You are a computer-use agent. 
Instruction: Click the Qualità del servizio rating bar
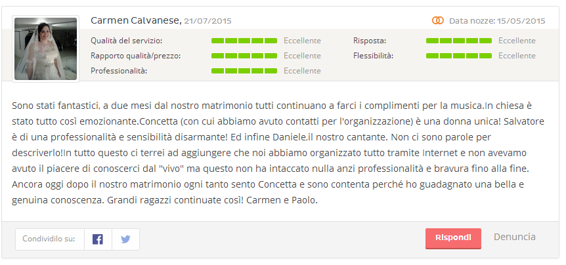(244, 41)
